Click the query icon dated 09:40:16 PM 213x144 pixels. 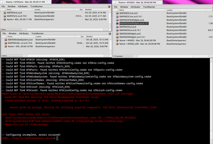[x=6, y=46]
